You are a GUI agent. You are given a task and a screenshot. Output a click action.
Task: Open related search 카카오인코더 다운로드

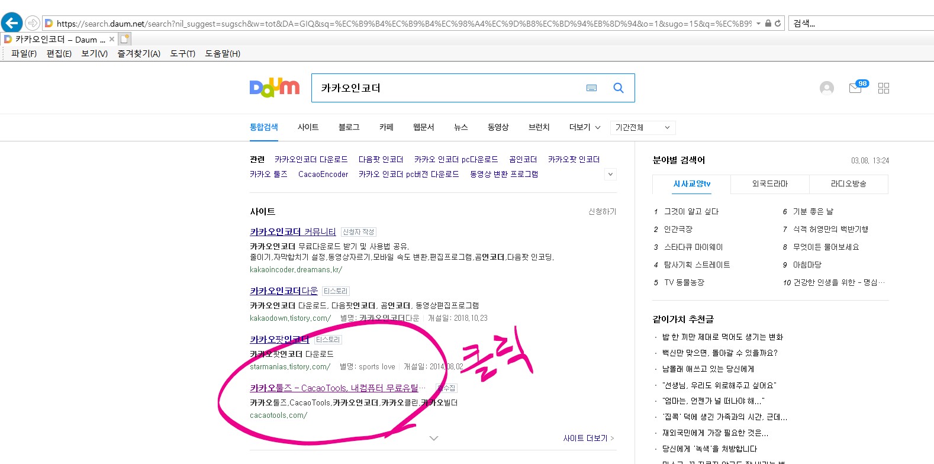pos(311,159)
